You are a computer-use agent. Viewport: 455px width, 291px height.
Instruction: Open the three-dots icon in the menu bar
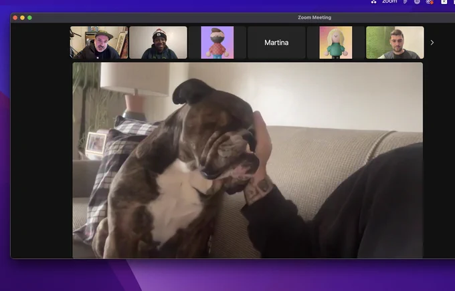coord(374,2)
